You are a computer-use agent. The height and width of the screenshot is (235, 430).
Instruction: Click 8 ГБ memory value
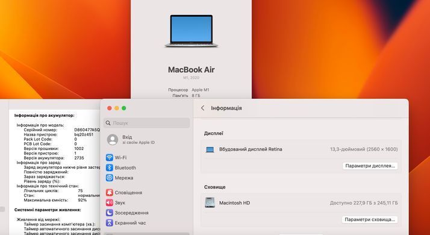pos(196,96)
